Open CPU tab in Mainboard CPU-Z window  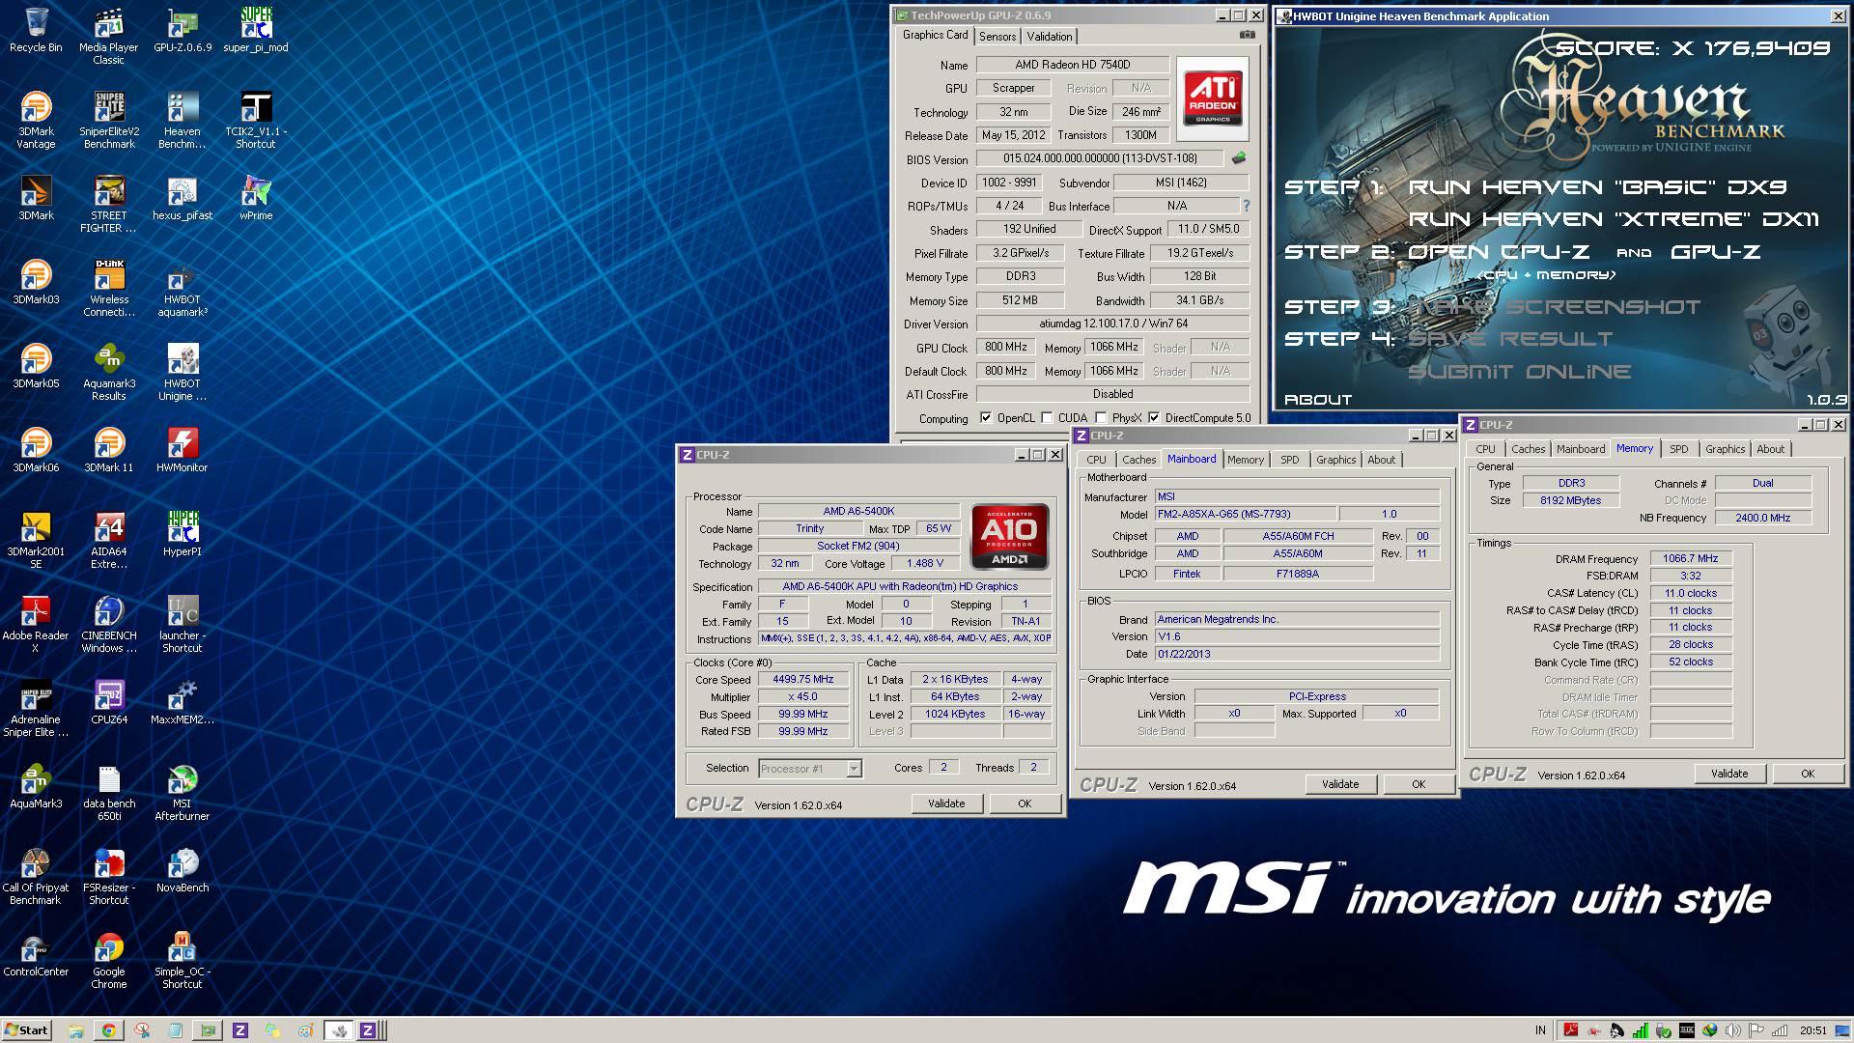1096,460
